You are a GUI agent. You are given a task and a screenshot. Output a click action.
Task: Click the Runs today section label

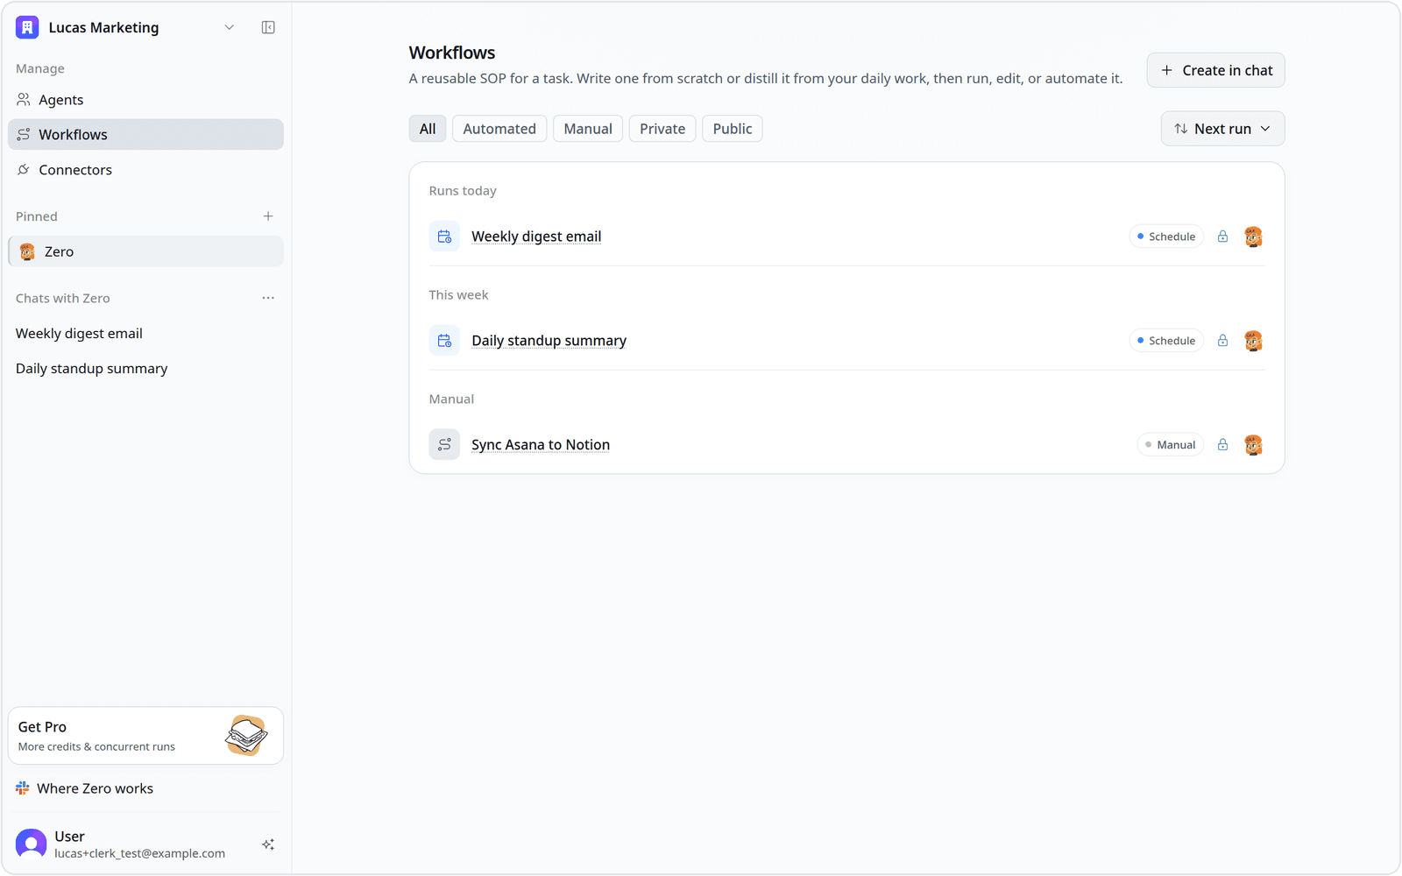(463, 191)
